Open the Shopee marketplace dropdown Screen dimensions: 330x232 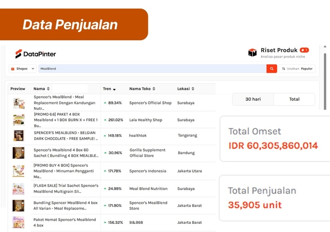coord(23,69)
